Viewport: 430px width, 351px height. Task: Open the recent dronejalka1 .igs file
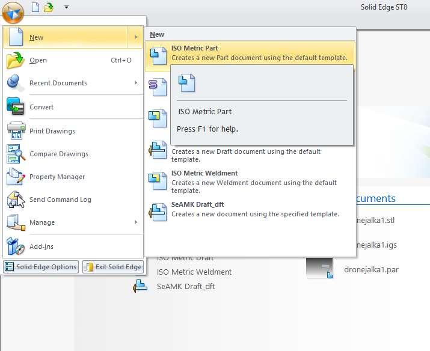[376, 245]
